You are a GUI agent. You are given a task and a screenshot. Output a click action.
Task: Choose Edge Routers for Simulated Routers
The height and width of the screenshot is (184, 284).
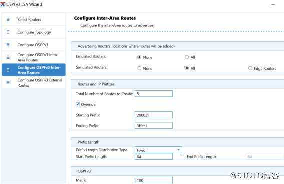[x=250, y=68]
